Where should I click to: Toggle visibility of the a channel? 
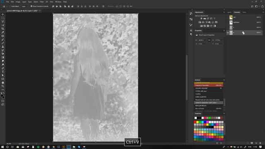pyautogui.click(x=228, y=27)
